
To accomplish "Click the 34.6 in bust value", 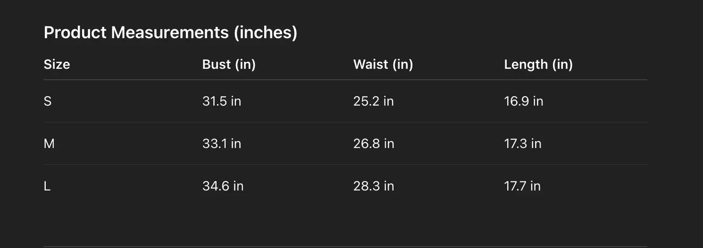I will click(x=223, y=186).
